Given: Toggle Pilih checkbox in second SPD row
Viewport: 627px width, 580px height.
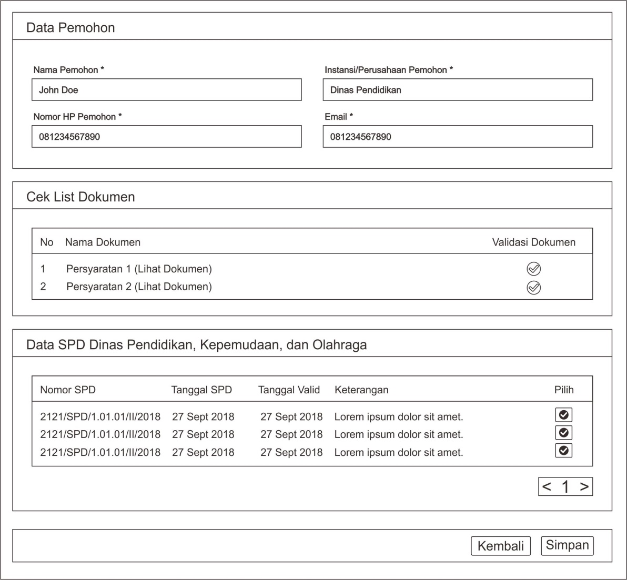Looking at the screenshot, I should point(563,433).
